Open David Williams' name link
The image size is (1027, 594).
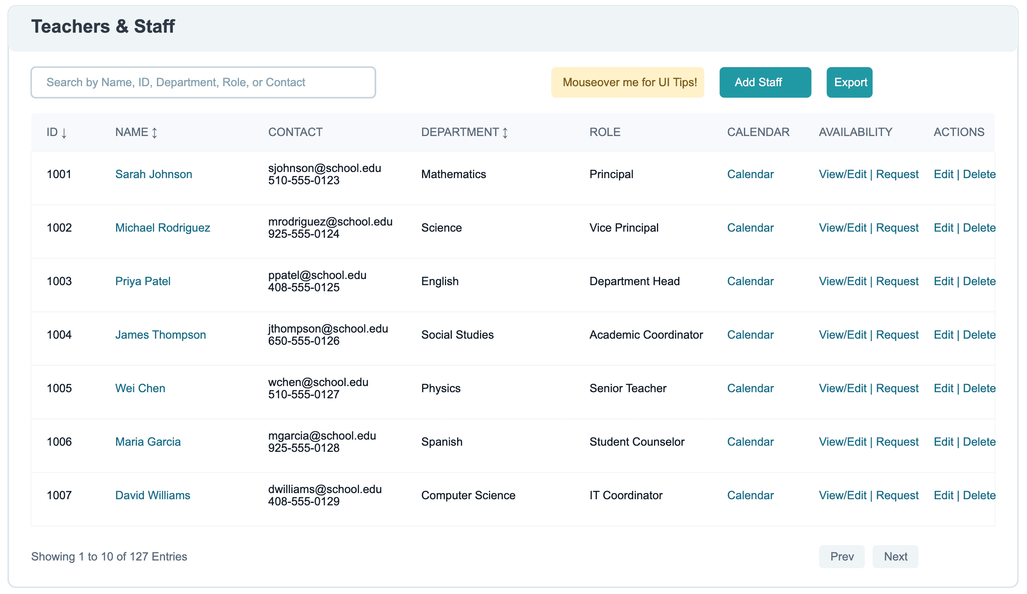(x=153, y=496)
